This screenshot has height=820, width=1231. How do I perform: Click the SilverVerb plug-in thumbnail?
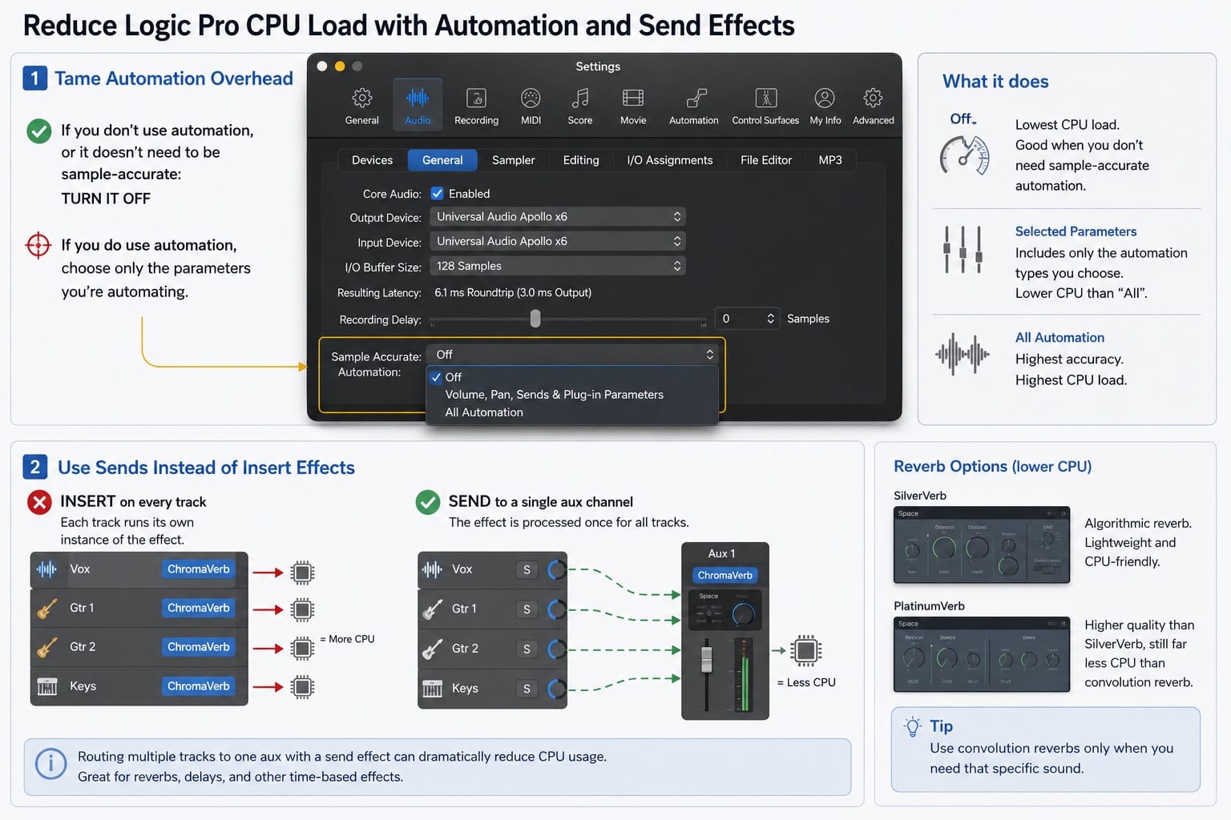pos(982,545)
